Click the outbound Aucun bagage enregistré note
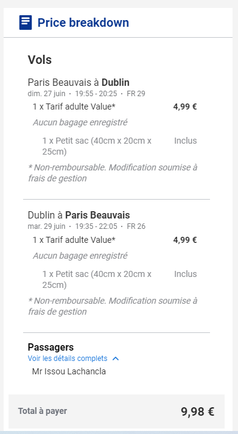The width and height of the screenshot is (238, 434). [80, 122]
